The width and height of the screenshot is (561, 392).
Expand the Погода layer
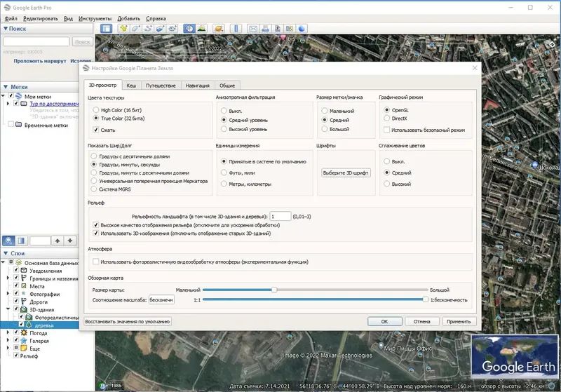click(8, 333)
